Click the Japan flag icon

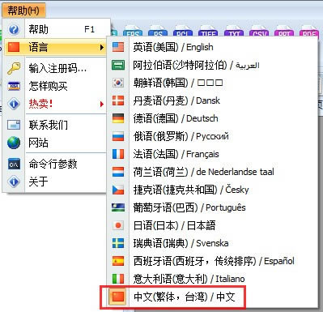pos(118,225)
